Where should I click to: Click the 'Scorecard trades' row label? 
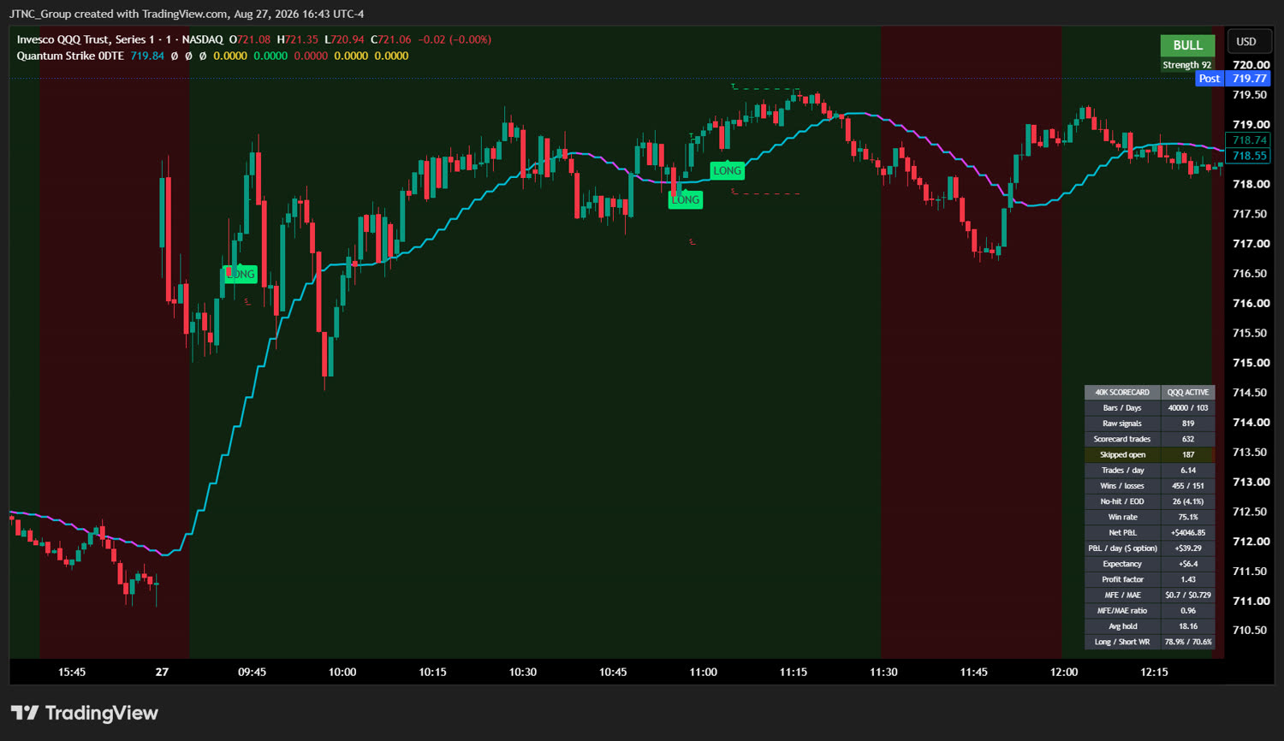(x=1122, y=439)
